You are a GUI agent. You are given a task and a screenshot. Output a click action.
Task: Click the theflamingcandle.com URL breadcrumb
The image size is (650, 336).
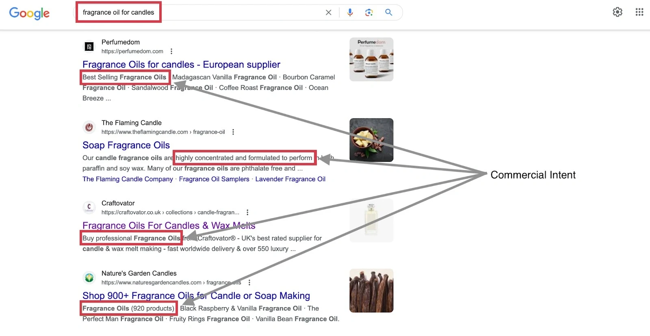(x=163, y=132)
